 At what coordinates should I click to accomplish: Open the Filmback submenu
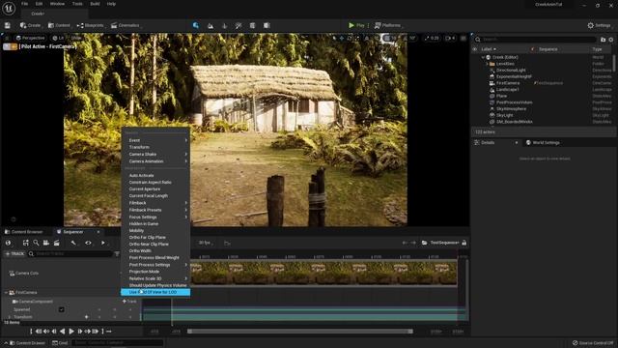point(155,203)
